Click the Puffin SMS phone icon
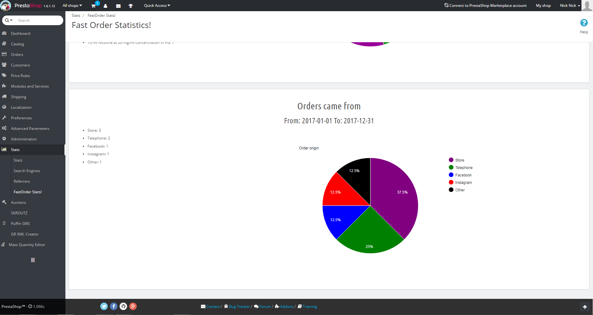The image size is (593, 315). [x=4, y=223]
